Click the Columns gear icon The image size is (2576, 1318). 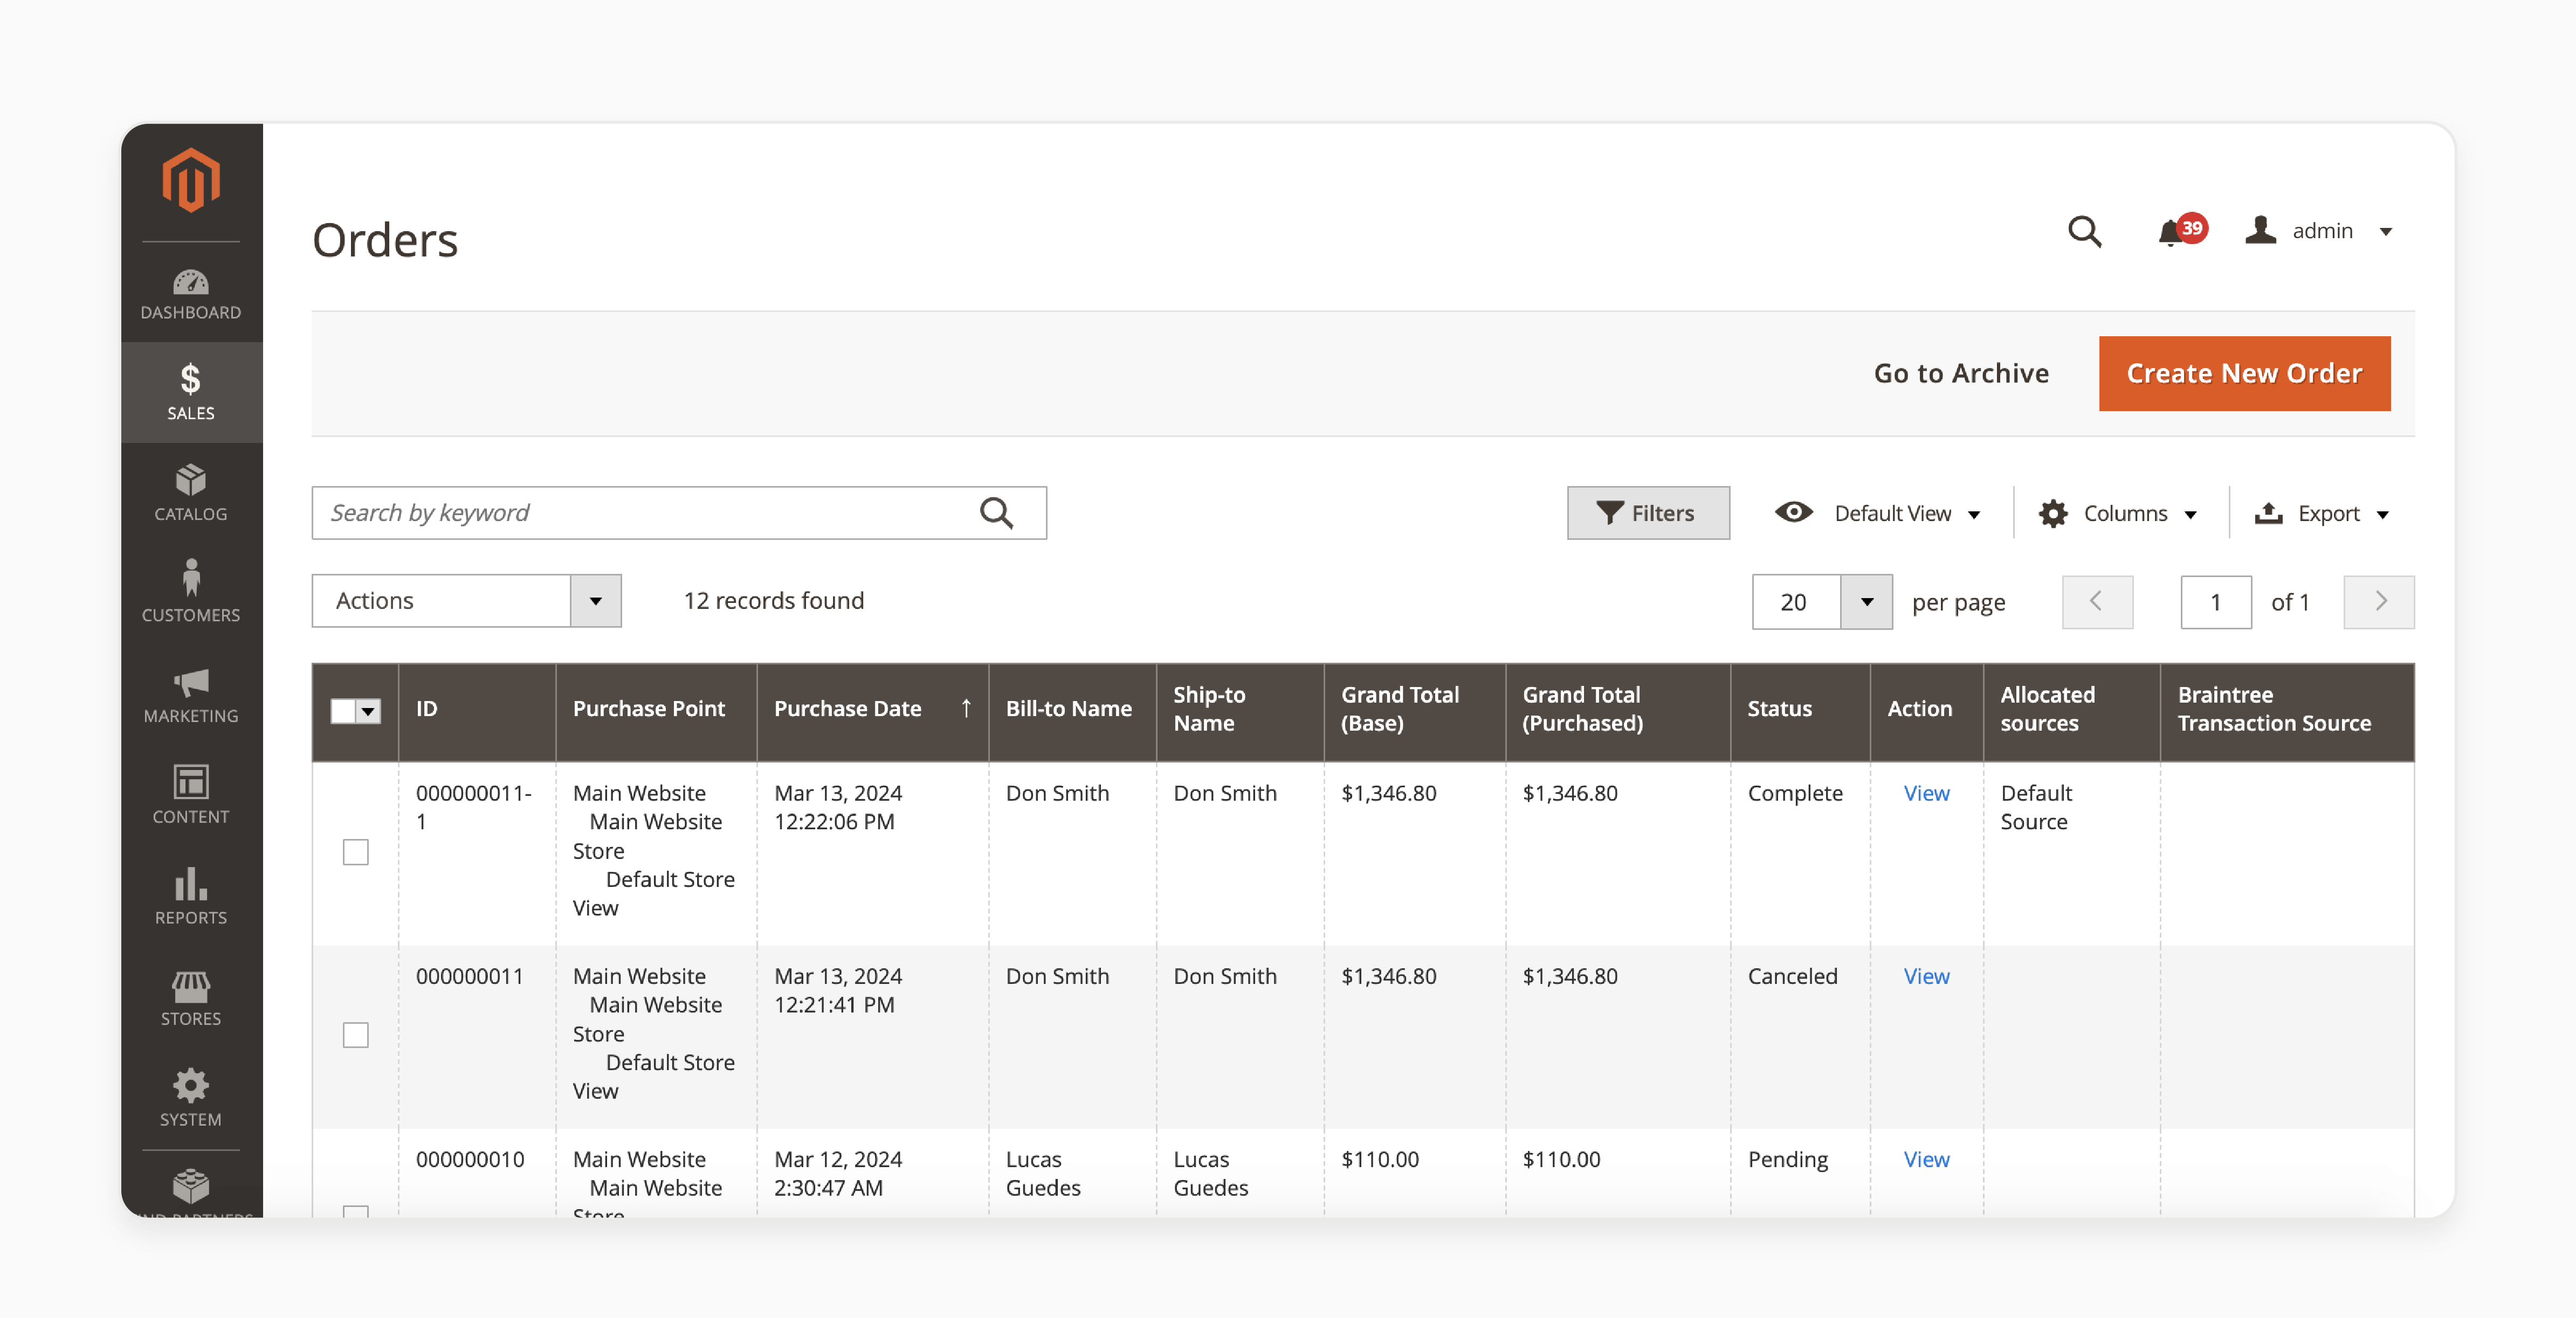2052,514
